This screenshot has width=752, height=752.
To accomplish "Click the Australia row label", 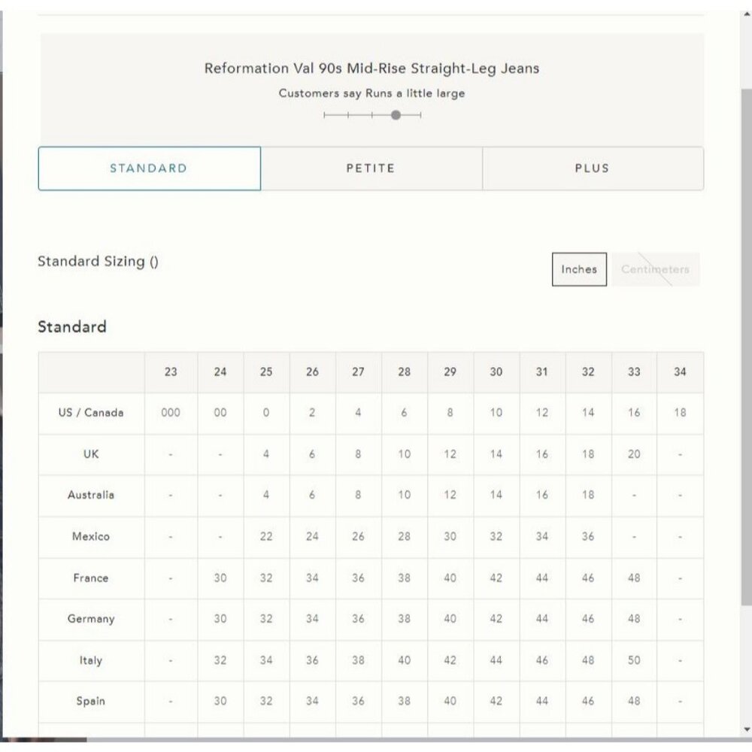I will (91, 495).
